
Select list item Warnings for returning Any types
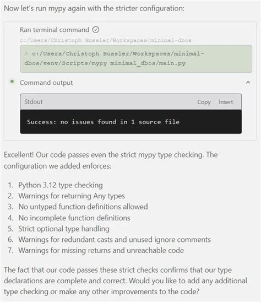(72, 196)
